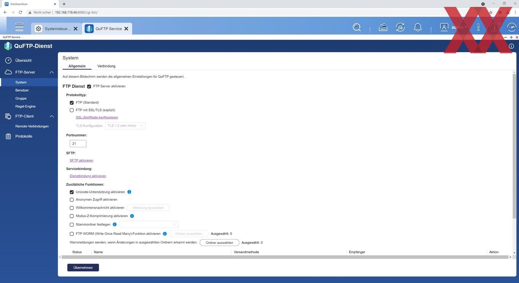Viewport: 519px width, 283px height.
Task: Open TLS-Konfiguration dropdown
Action: click(x=125, y=125)
